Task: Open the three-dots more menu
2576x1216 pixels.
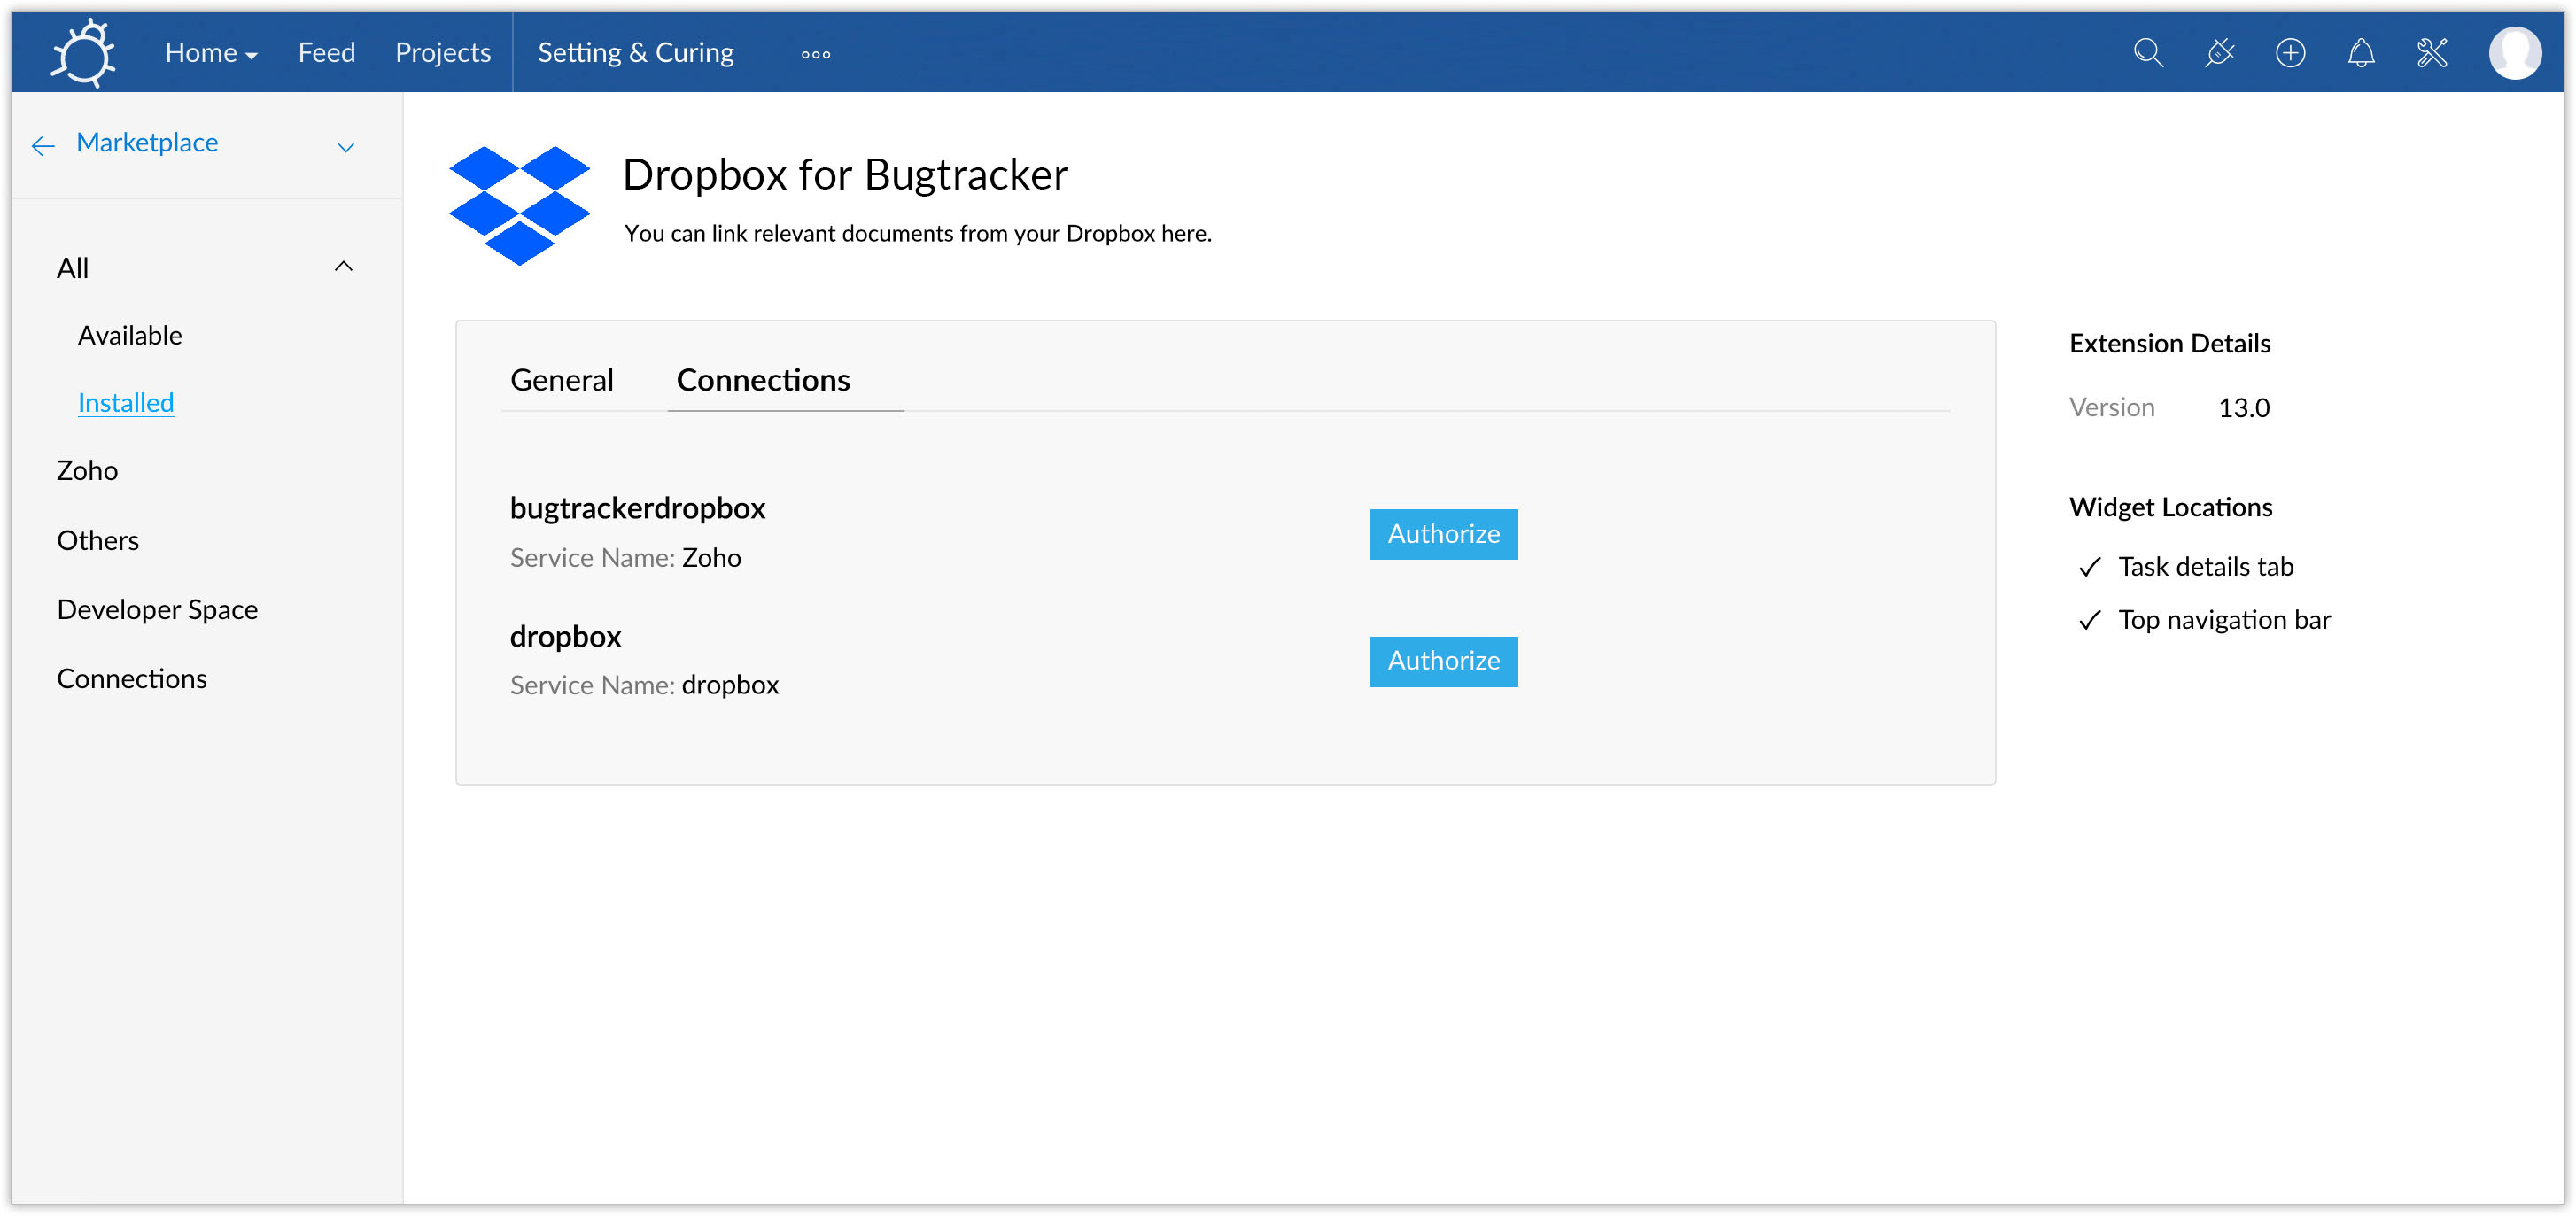Action: (816, 54)
